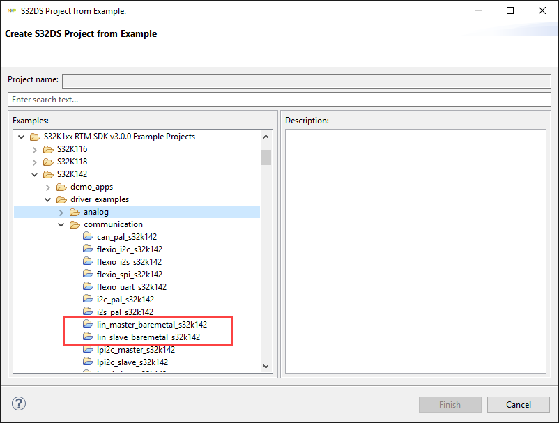The height and width of the screenshot is (423, 559).
Task: Expand the demo_apps tree node
Action: click(48, 187)
